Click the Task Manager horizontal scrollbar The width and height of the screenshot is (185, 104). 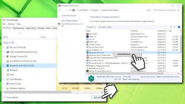tap(38, 92)
